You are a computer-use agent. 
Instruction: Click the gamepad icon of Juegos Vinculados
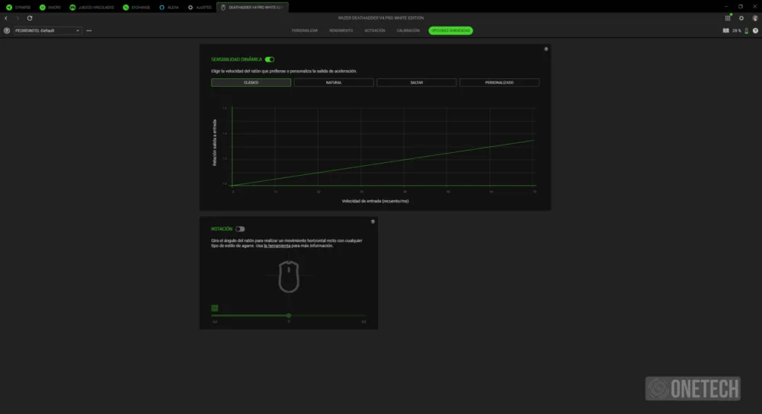(72, 8)
